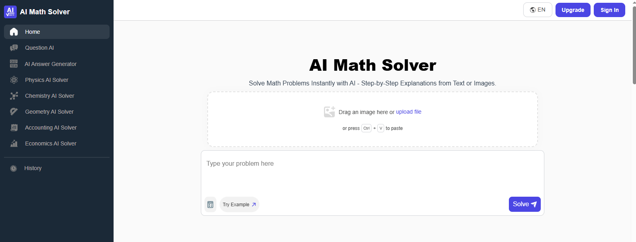This screenshot has height=242, width=636.
Task: Click the Sign In button
Action: [610, 10]
